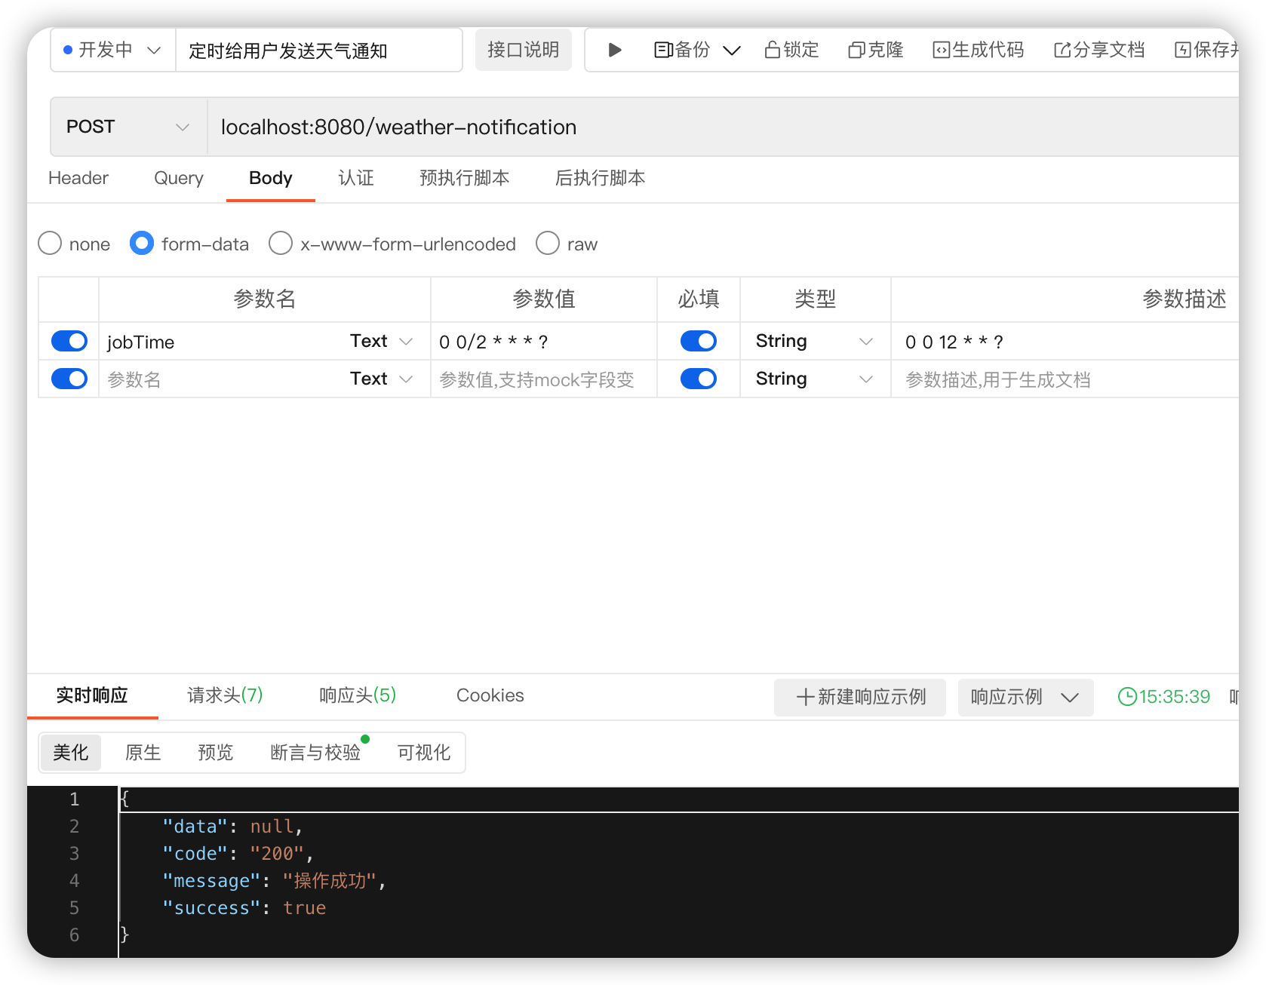Viewport: 1266px width, 985px height.
Task: Expand the 备份 dropdown arrow
Action: tap(731, 51)
